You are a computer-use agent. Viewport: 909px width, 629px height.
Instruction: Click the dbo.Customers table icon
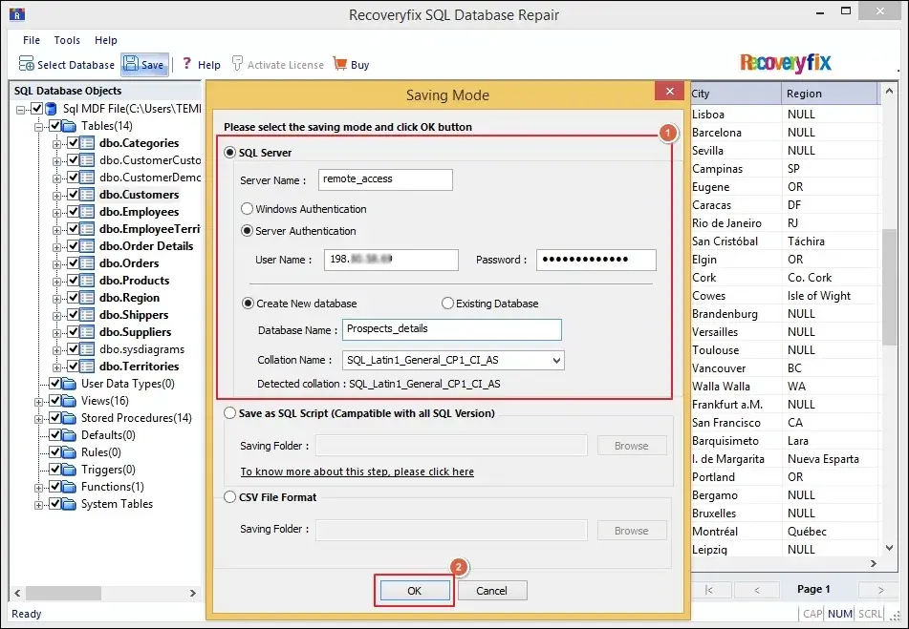pos(87,195)
